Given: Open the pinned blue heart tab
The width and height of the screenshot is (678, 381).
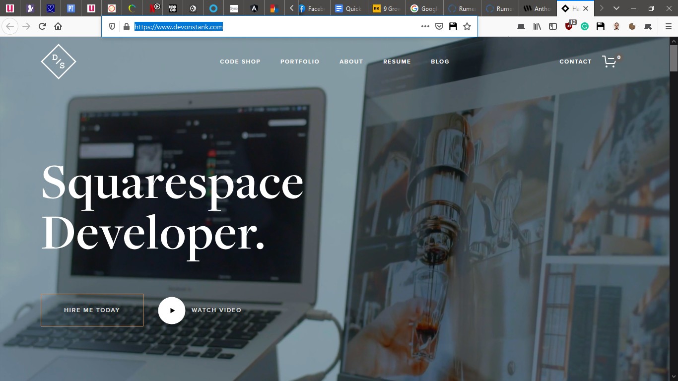Looking at the screenshot, I should pyautogui.click(x=51, y=8).
